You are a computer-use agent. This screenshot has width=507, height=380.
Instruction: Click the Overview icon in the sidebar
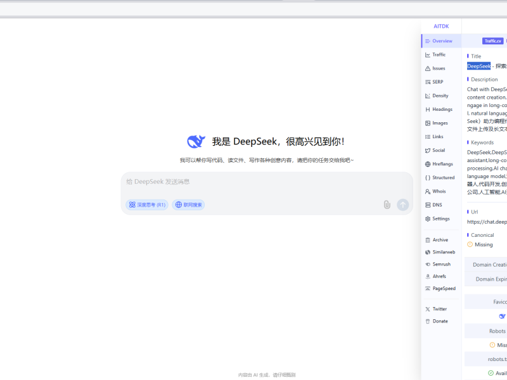[x=428, y=41]
